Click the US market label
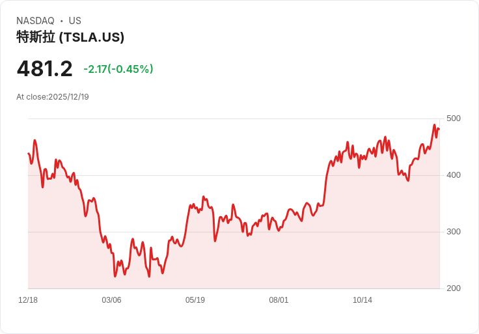Viewport: 479px width, 334px height. pyautogui.click(x=75, y=21)
